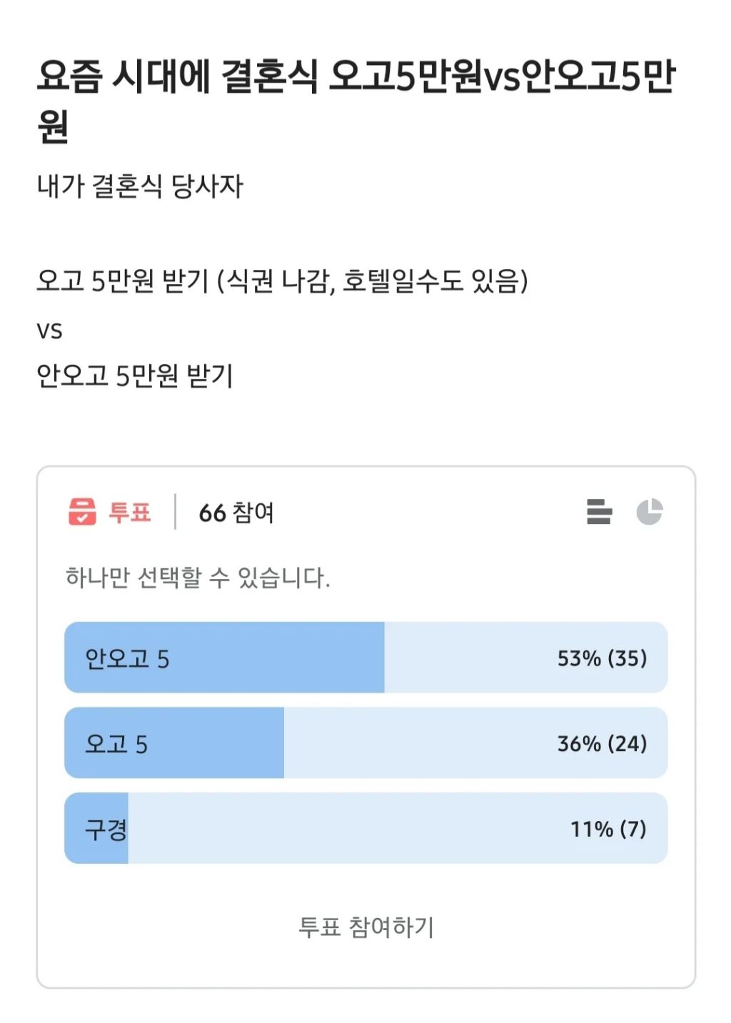Click the "하나만 선택할 수 있습니다." notice

pyautogui.click(x=198, y=577)
